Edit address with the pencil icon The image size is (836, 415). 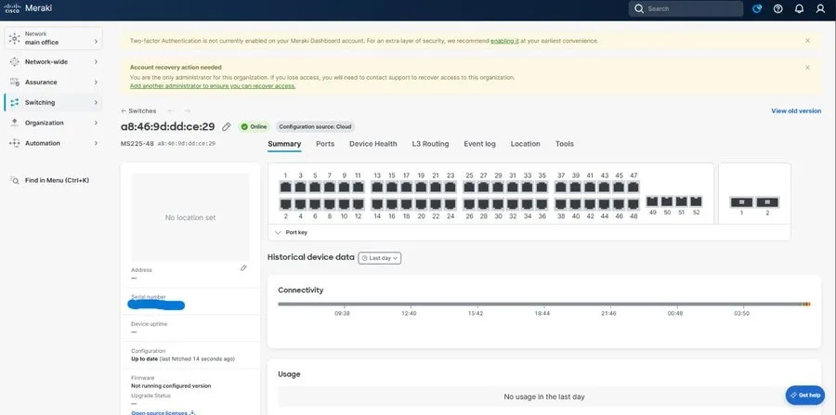(x=243, y=268)
